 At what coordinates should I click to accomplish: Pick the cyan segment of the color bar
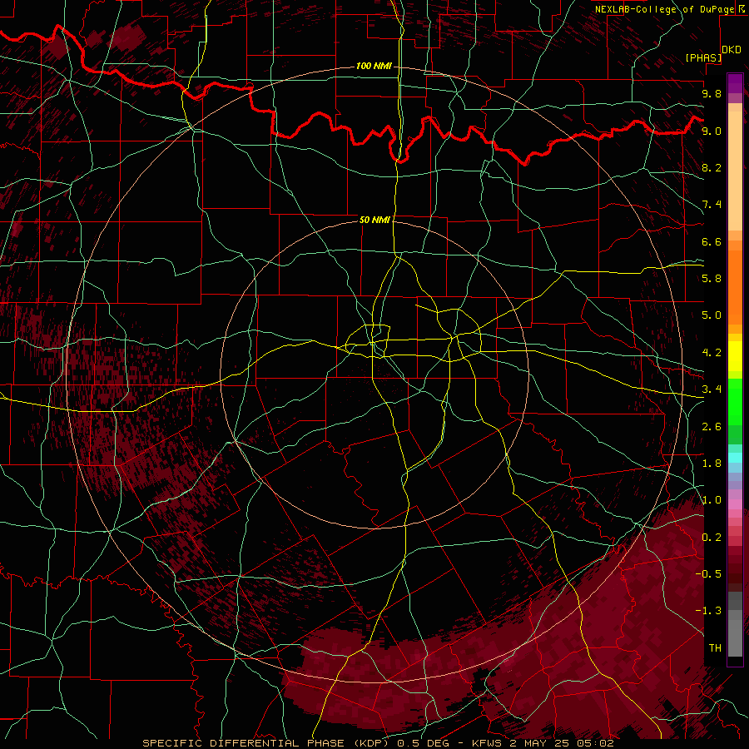point(735,458)
